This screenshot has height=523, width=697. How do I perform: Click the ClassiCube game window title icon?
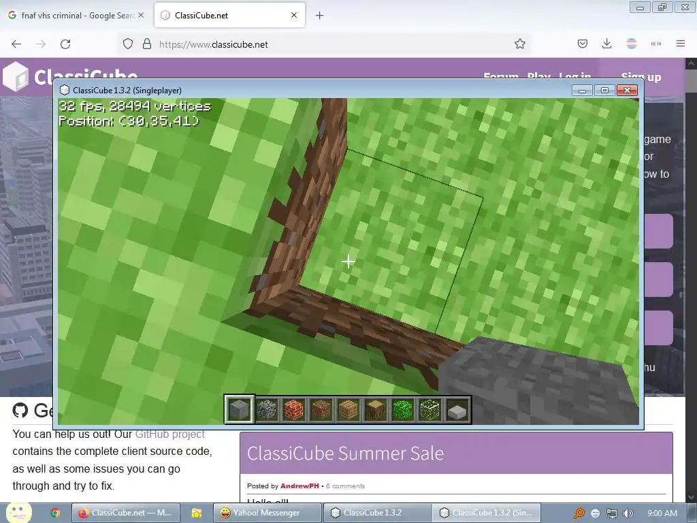(x=65, y=91)
